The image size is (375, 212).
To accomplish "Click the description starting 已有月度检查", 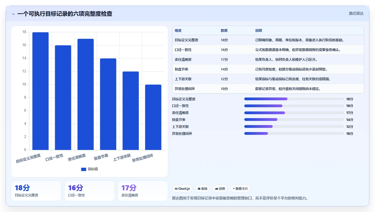I will coord(291,69).
